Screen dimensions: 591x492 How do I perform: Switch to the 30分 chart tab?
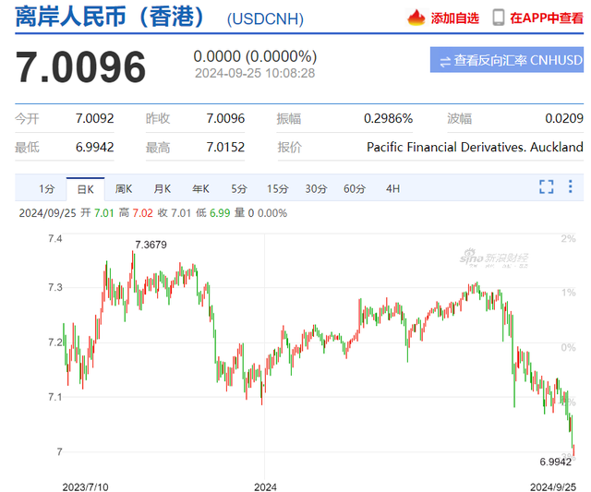(316, 188)
